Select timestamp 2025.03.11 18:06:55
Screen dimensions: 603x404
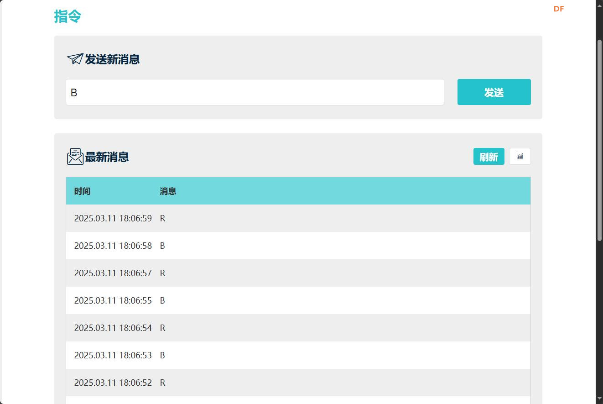point(113,300)
